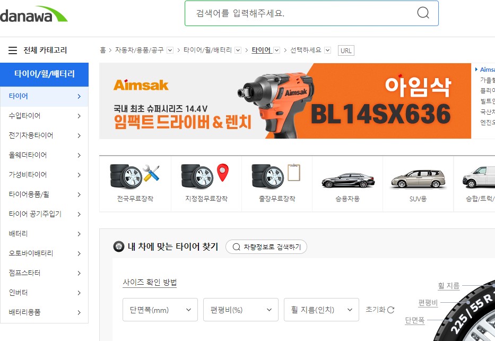The height and width of the screenshot is (341, 495).
Task: Select 타이어 in the sidebar menu
Action: tap(44, 96)
